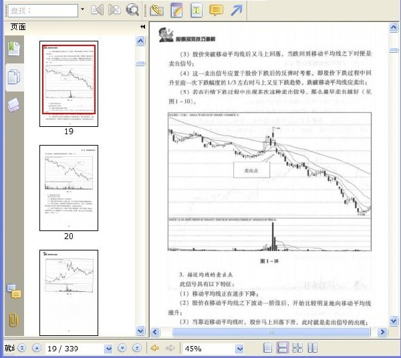Toggle continuous page layout view
Viewport: 401px width, 358px height.
point(282,348)
